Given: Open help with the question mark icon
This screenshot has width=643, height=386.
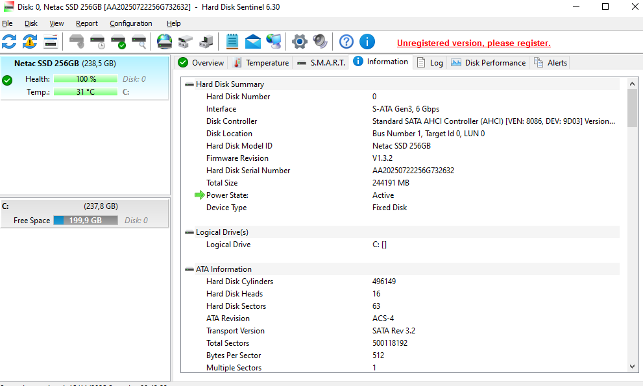Looking at the screenshot, I should (346, 42).
